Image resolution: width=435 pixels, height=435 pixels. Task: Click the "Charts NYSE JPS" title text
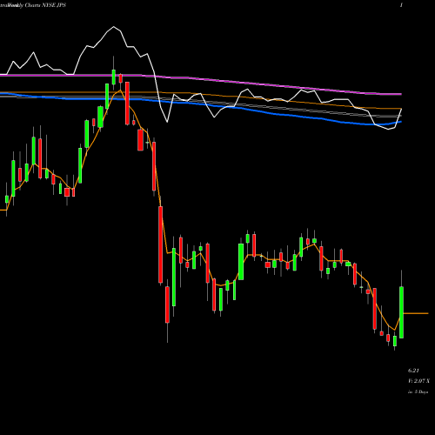pos(45,5)
